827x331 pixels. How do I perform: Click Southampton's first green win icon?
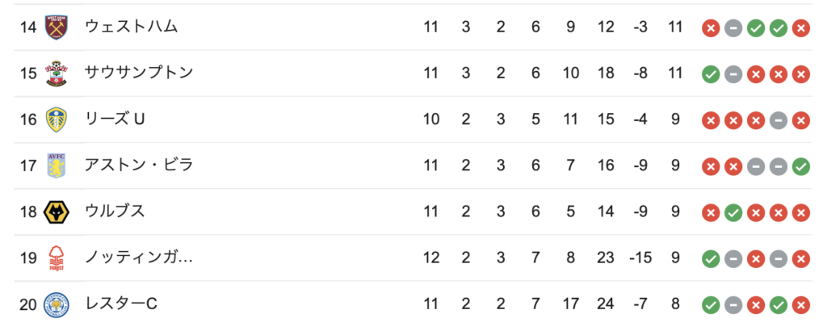(x=711, y=73)
